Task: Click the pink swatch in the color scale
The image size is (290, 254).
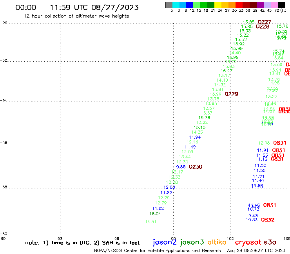Action: click(274, 5)
